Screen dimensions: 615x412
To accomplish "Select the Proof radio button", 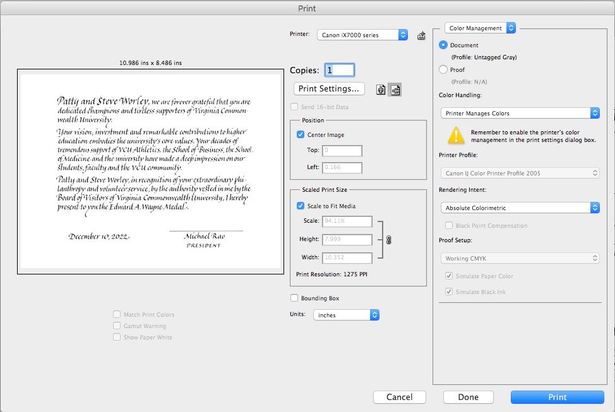I will tap(443, 70).
